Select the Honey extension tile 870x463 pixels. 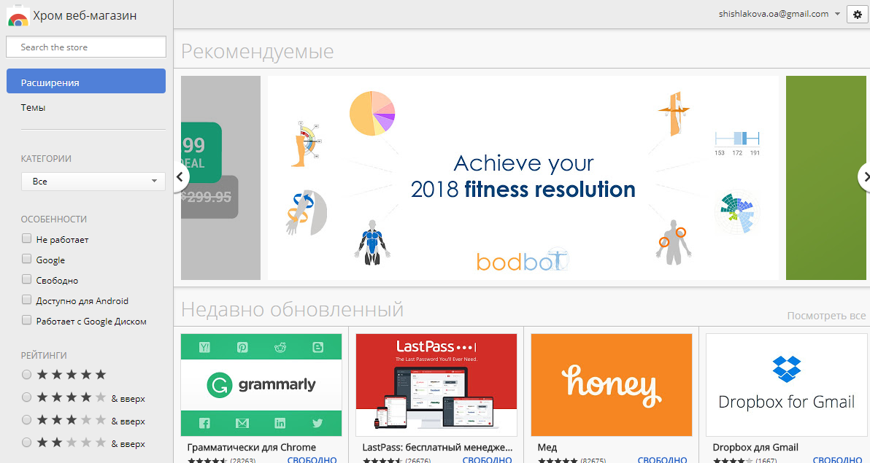611,384
